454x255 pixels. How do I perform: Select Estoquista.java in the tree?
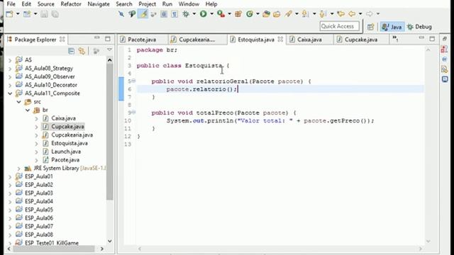pos(70,143)
